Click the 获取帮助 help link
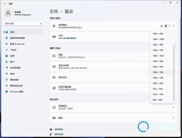The width and height of the screenshot is (182, 138). click(58, 129)
